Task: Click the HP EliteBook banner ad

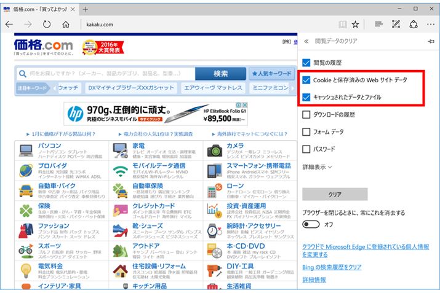Action: pos(156,114)
